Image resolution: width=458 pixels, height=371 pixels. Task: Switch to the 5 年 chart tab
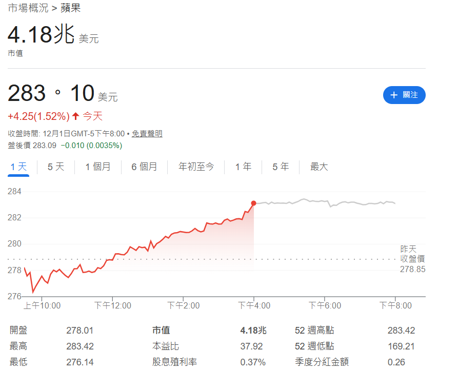click(x=281, y=167)
